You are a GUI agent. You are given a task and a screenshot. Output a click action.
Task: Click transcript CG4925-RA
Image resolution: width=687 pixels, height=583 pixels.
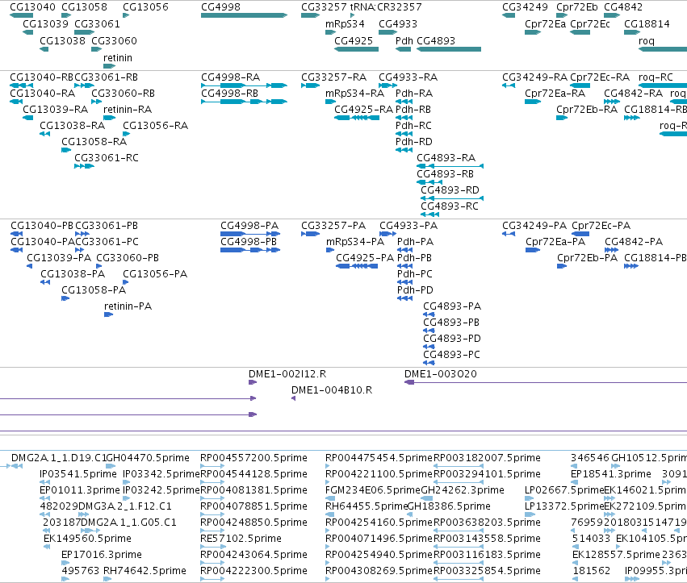pyautogui.click(x=357, y=118)
